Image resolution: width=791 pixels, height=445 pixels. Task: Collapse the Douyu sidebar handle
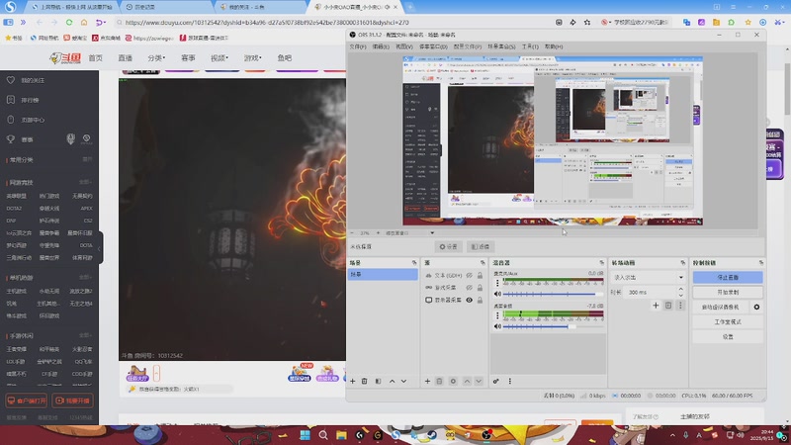(100, 248)
